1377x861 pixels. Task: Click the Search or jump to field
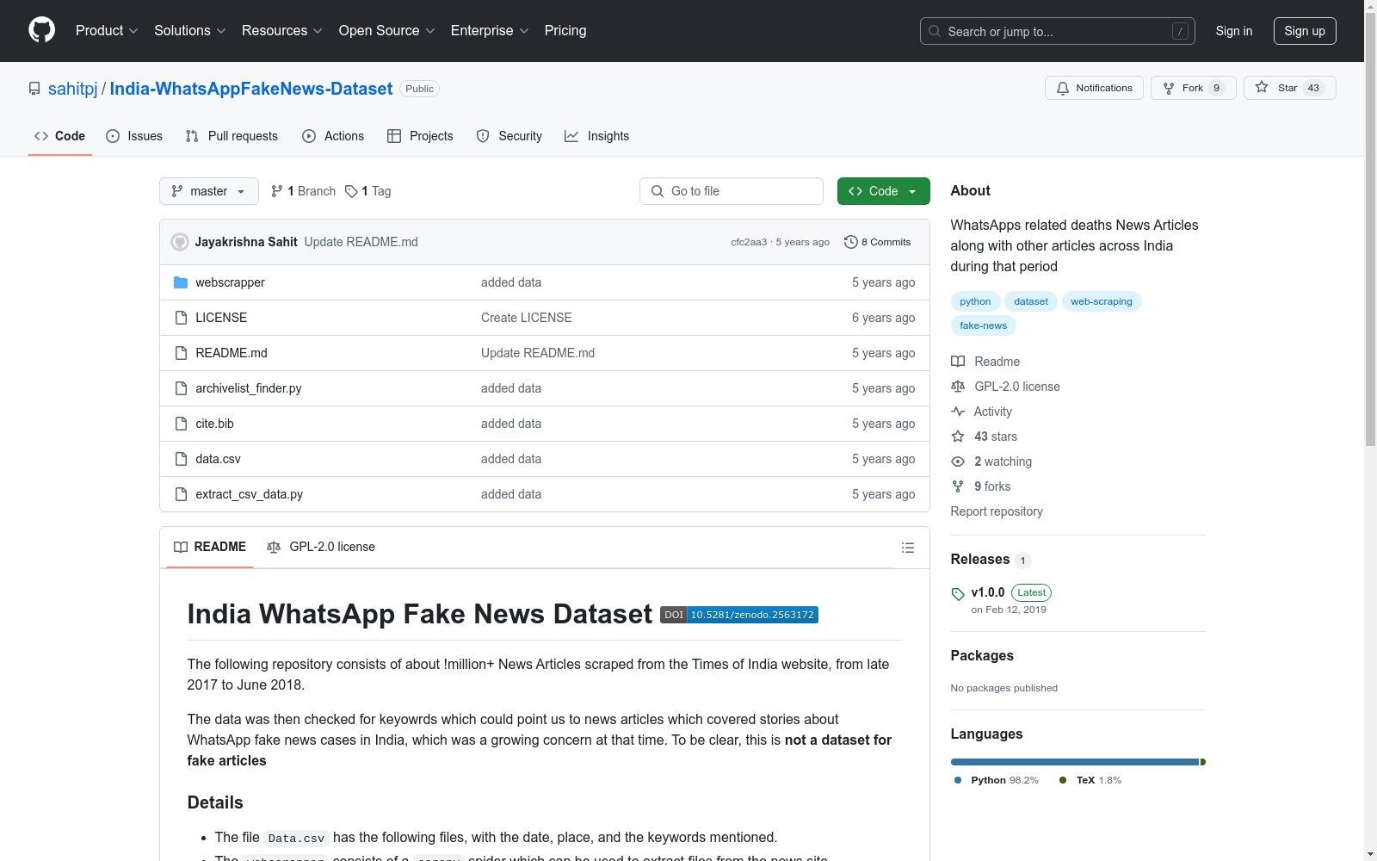click(1058, 31)
